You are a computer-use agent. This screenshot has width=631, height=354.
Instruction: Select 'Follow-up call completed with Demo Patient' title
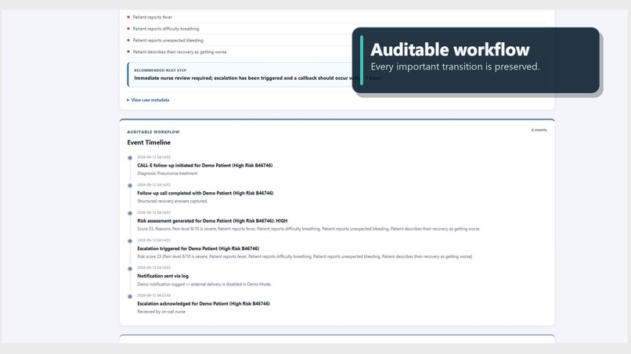(205, 193)
